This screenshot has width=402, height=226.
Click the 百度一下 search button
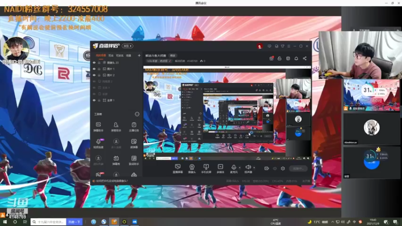click(74, 222)
